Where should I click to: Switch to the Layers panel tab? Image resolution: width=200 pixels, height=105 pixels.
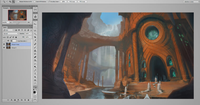point(5,27)
